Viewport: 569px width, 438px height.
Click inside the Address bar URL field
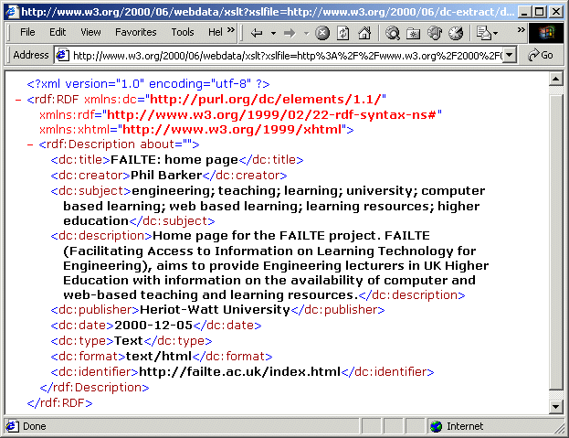[x=287, y=56]
